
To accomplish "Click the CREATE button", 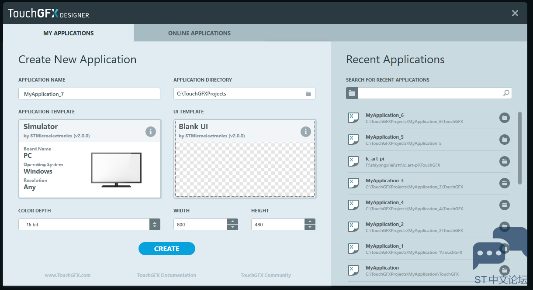I will pyautogui.click(x=167, y=249).
